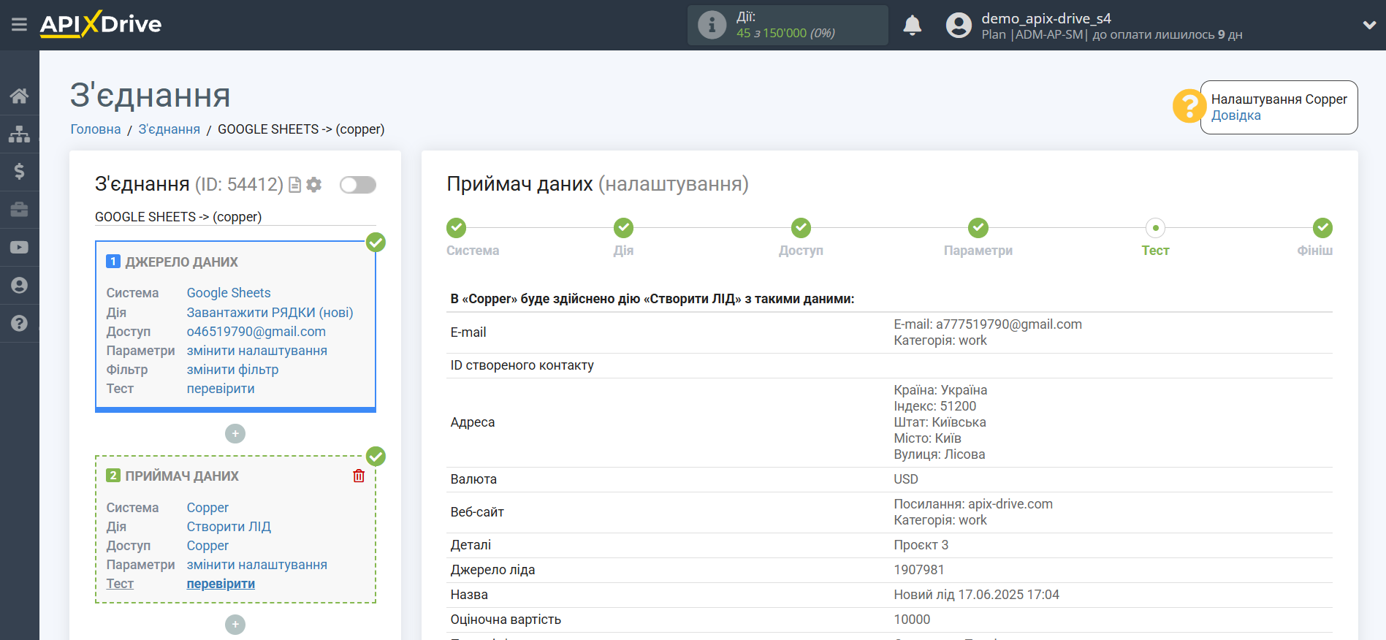The image size is (1386, 640).
Task: Click the ID створеного контакту row
Action: pos(889,365)
